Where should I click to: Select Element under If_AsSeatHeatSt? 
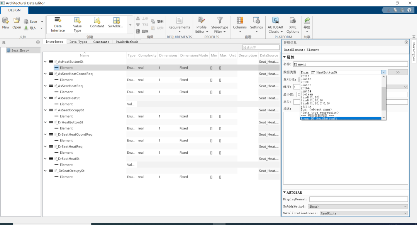pyautogui.click(x=66, y=104)
